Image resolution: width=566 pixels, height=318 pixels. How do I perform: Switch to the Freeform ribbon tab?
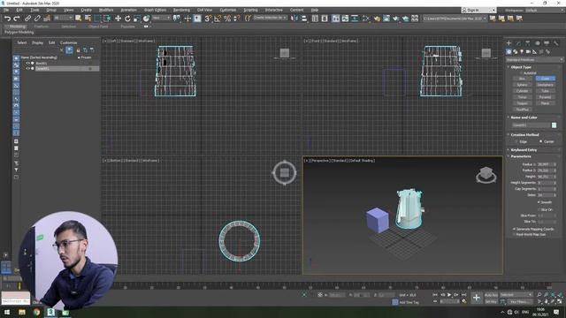[x=42, y=26]
